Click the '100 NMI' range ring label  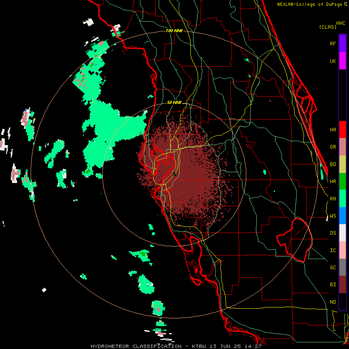174,31
